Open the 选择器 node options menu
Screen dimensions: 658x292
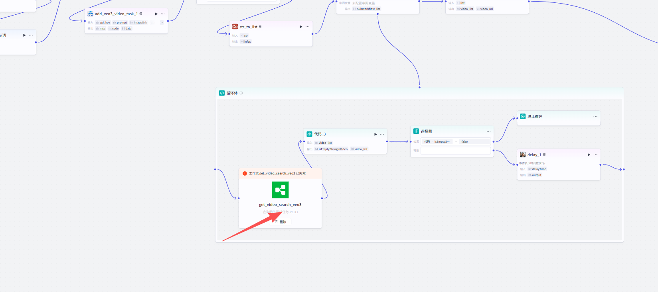[x=488, y=131]
